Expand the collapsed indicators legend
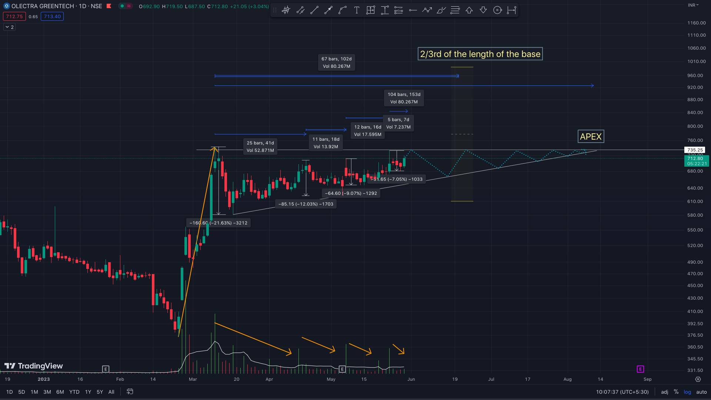Screen dimensions: 711x400 [x=10, y=27]
